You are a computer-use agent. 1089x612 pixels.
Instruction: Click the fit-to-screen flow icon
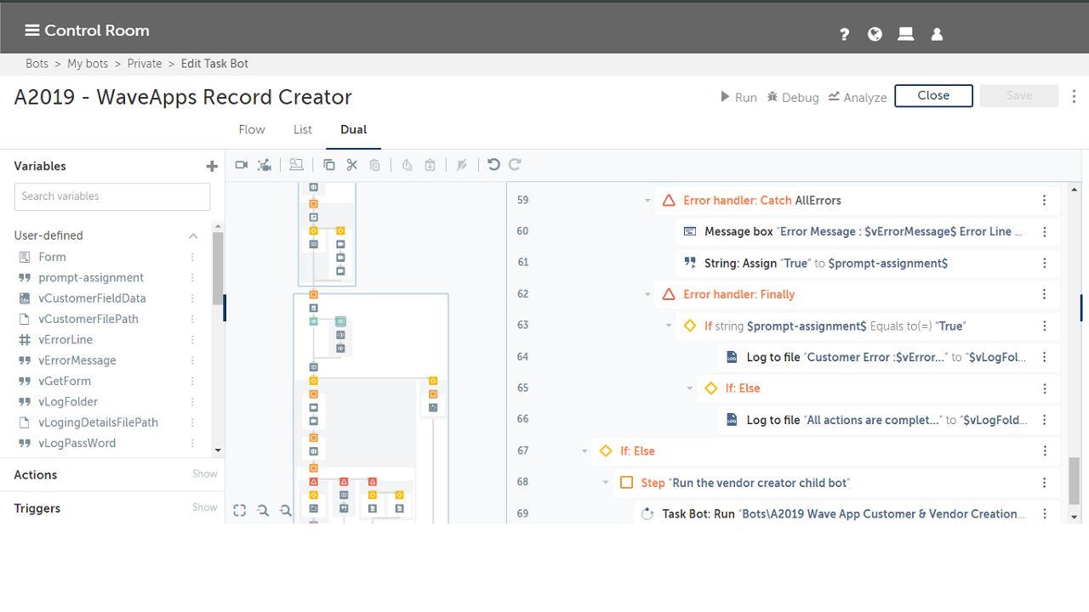click(240, 510)
